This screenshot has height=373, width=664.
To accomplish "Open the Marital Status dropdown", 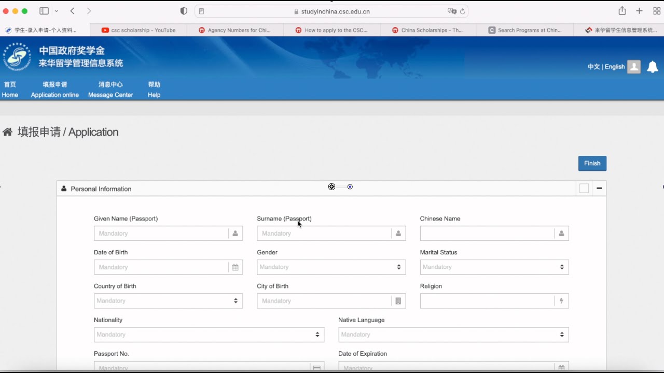I will pyautogui.click(x=494, y=267).
